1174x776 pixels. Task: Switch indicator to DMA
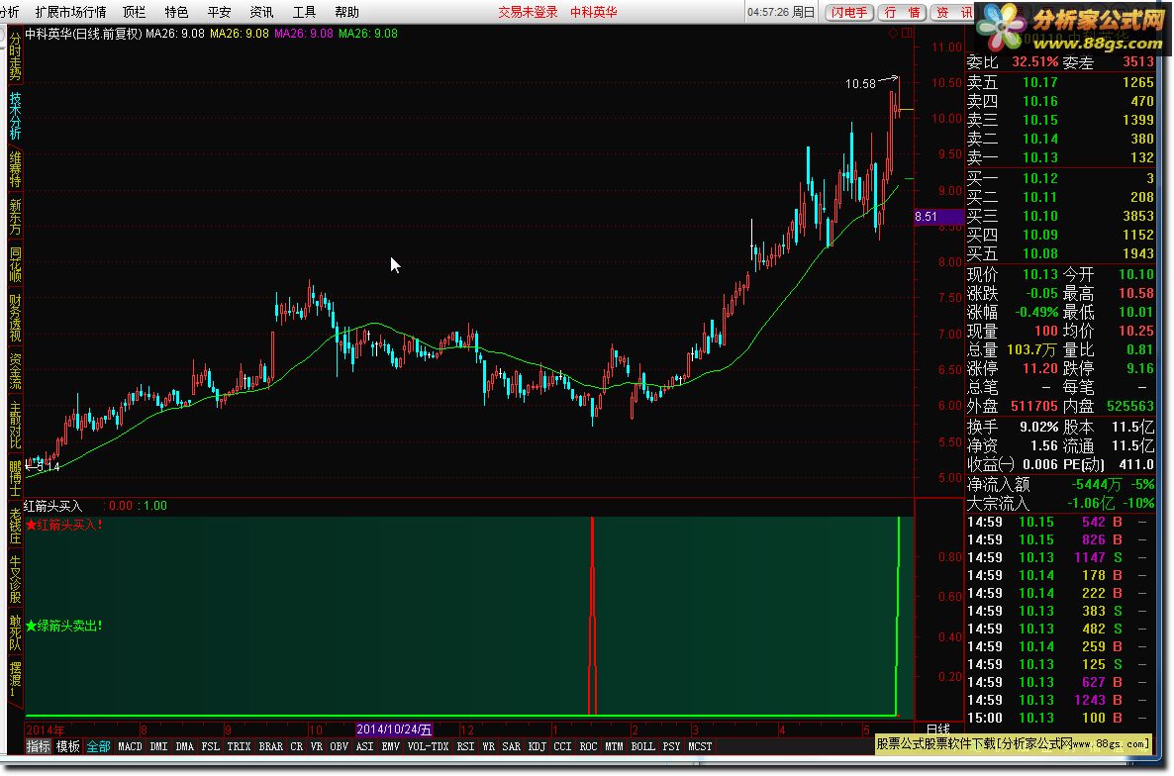pyautogui.click(x=184, y=746)
